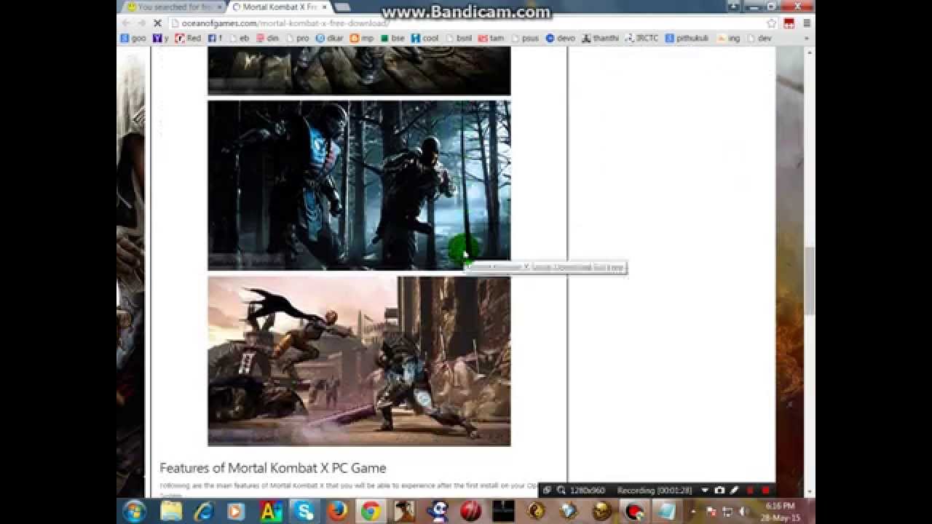Open Skype from the taskbar
This screenshot has height=524, width=932.
tap(304, 511)
